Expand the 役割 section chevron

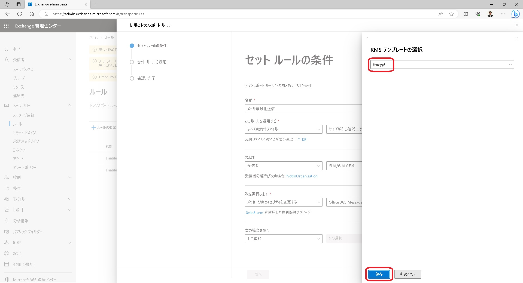[70, 177]
